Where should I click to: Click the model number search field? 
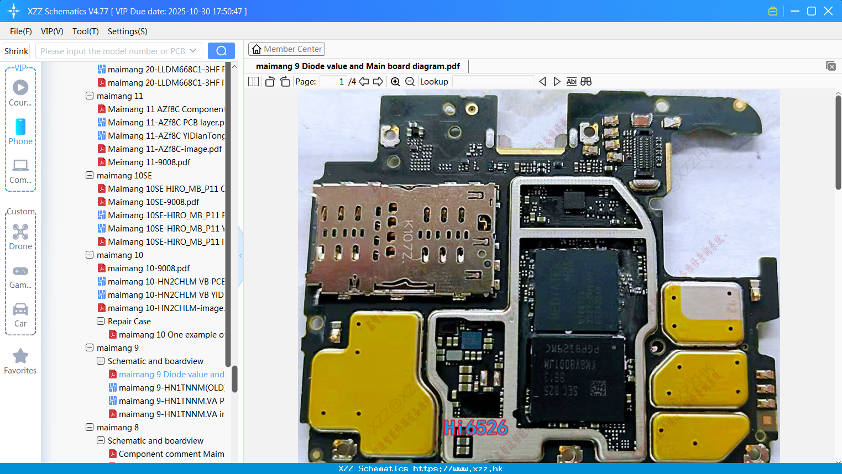coord(112,51)
